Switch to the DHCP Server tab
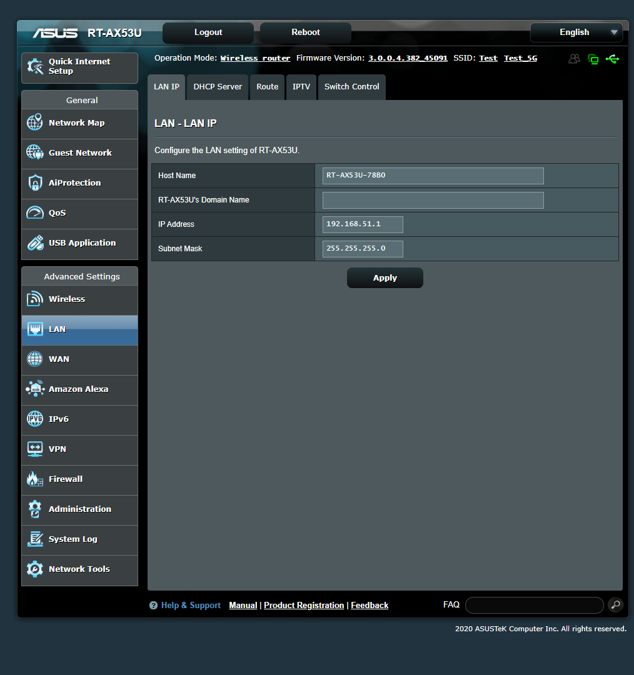The width and height of the screenshot is (634, 675). [x=218, y=87]
